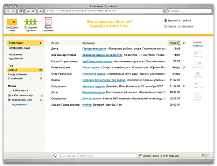Click the Редактировать labels link
The width and height of the screenshot is (217, 166).
[x=20, y=105]
